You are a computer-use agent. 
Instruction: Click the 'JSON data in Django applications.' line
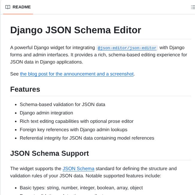[47, 62]
